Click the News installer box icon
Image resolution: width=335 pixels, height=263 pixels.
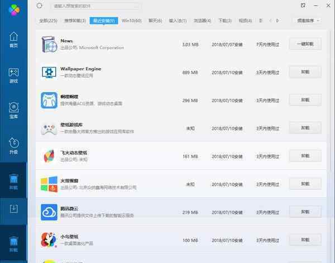click(49, 45)
